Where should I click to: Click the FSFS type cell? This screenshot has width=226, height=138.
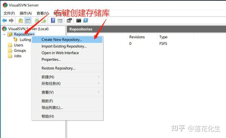(x=163, y=44)
